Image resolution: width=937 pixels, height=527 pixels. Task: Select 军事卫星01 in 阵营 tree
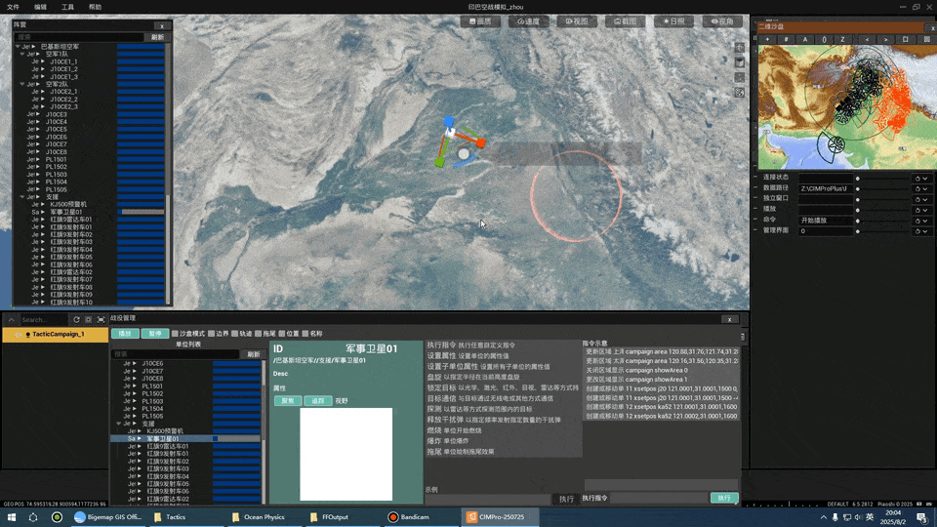point(66,212)
